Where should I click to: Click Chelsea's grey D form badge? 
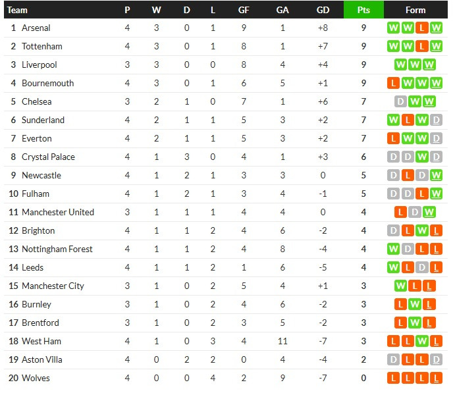[400, 101]
